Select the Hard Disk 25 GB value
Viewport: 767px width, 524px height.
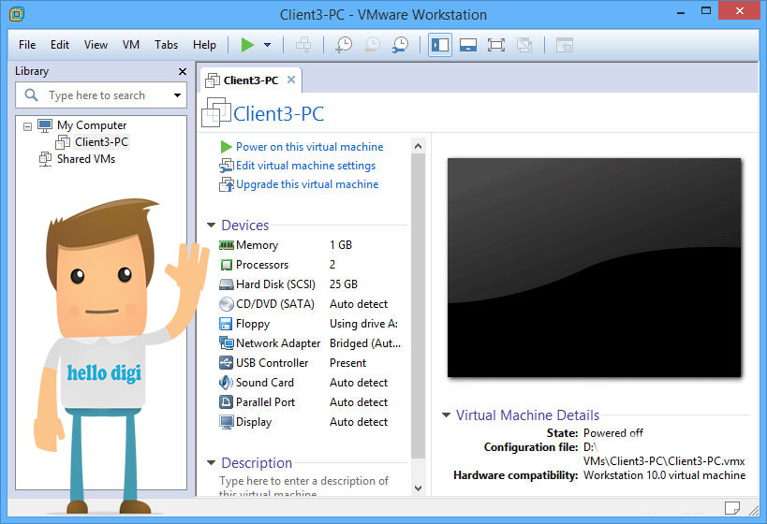pos(344,284)
